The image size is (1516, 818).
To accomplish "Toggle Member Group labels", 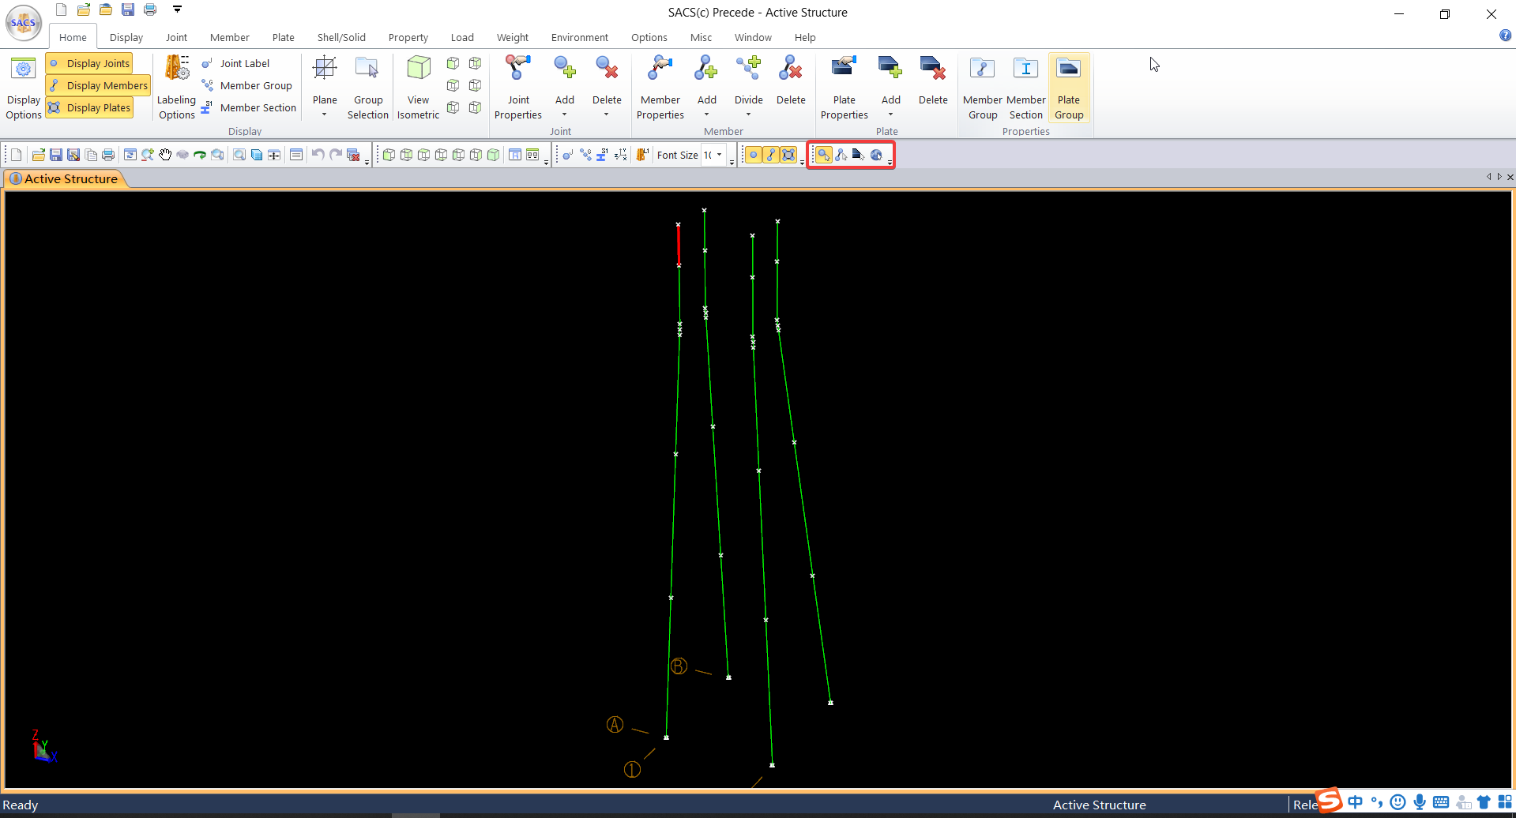I will point(247,85).
